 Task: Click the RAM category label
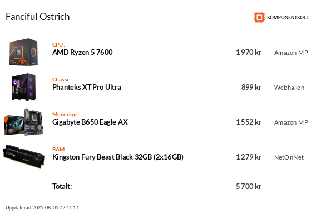(59, 149)
